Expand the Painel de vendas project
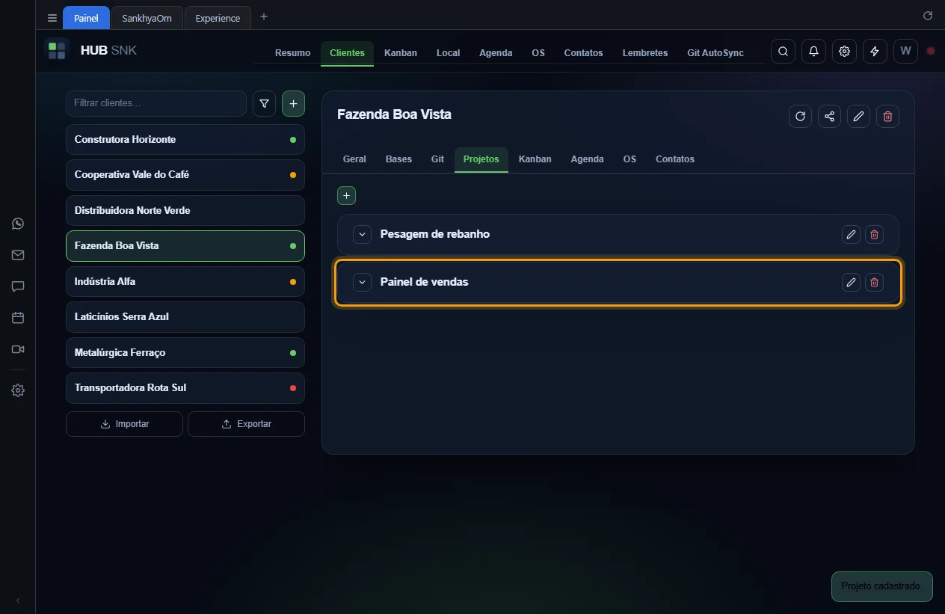Screen dimensions: 945x614 [x=362, y=282]
